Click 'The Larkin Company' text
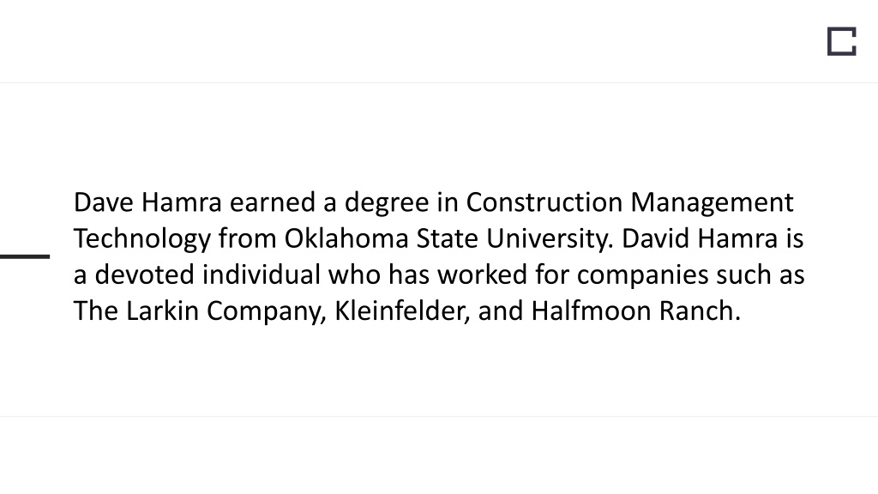This screenshot has height=494, width=878. 199,312
